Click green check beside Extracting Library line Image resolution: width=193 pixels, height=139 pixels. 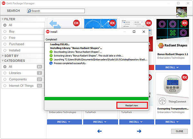[51, 56]
